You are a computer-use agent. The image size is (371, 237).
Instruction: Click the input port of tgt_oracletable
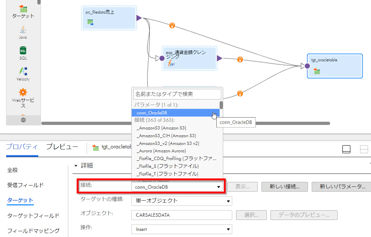click(x=307, y=66)
